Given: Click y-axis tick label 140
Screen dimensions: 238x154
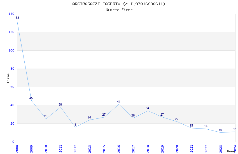Looking at the screenshot, I should tap(11, 14).
